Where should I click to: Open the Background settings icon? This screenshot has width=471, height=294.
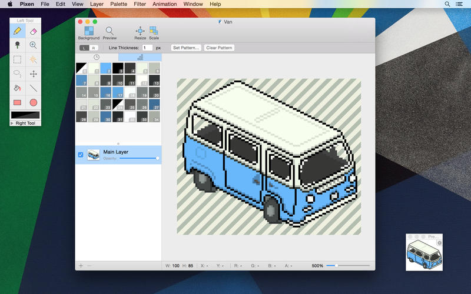pos(88,31)
